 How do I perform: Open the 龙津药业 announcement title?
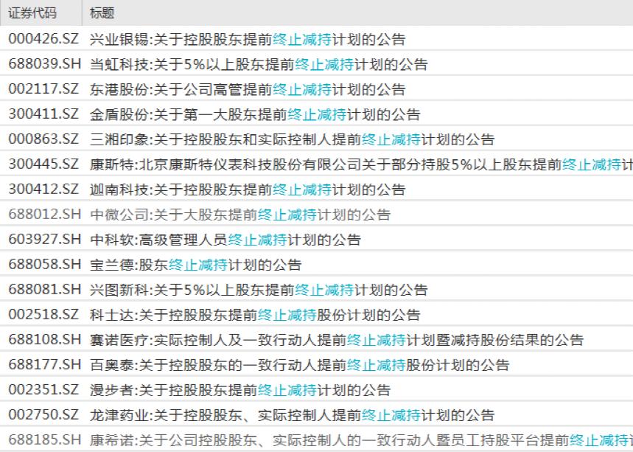(293, 415)
